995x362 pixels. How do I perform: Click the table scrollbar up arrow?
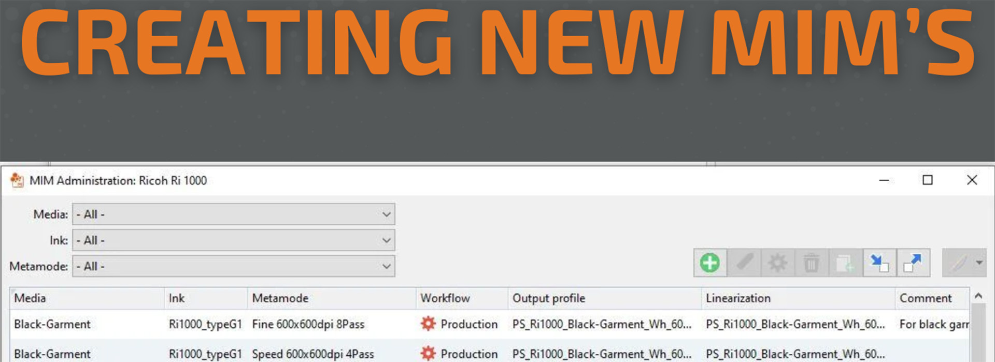click(x=978, y=296)
